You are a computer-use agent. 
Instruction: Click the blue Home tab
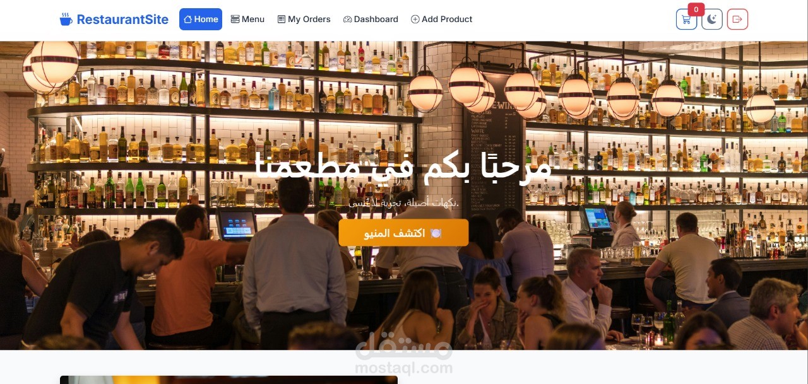pos(201,19)
